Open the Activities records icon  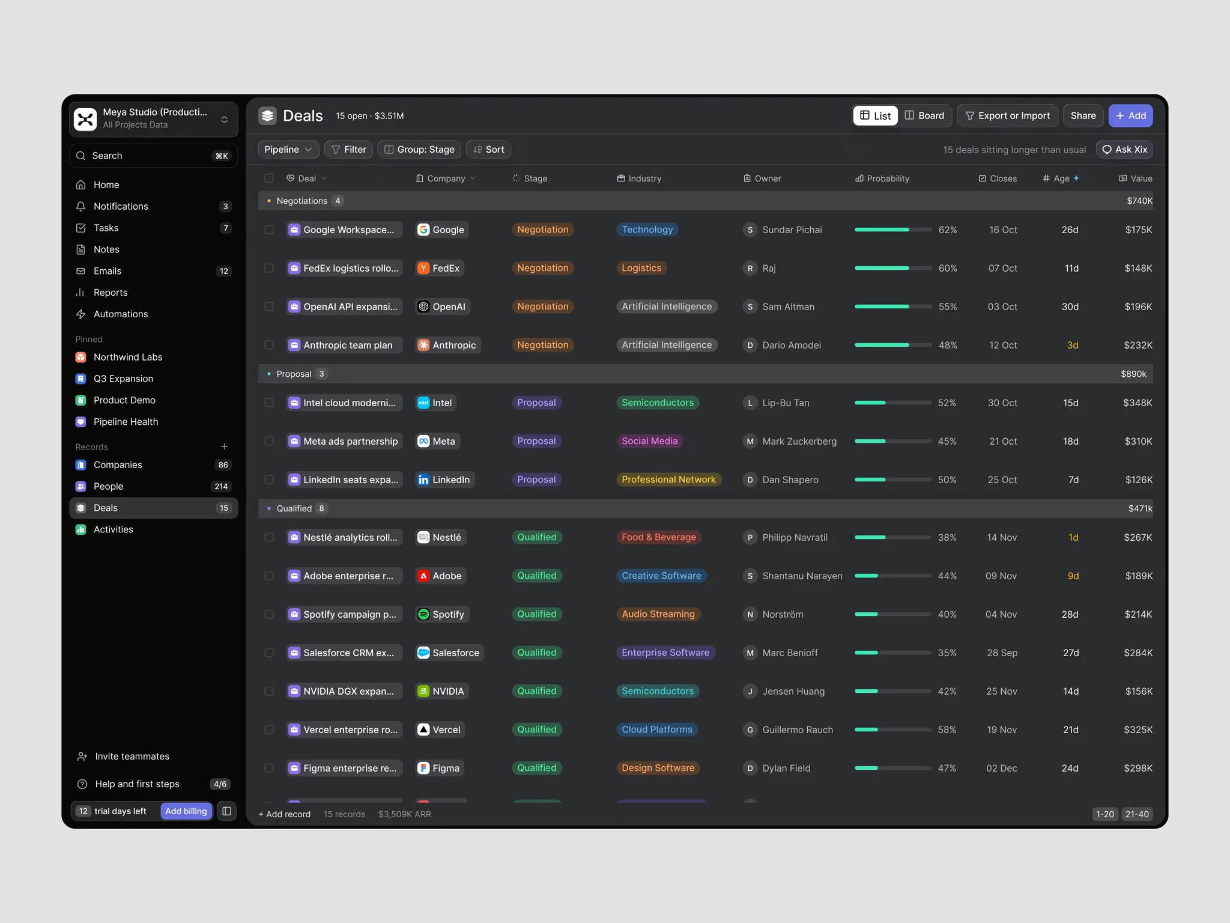tap(80, 529)
